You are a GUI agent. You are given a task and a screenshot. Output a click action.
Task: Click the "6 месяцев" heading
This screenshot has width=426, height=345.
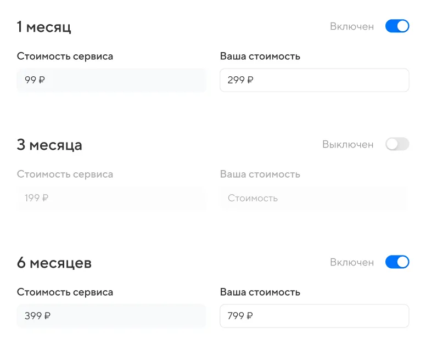pyautogui.click(x=54, y=263)
